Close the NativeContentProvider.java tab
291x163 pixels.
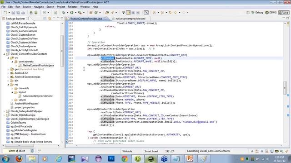click(105, 19)
